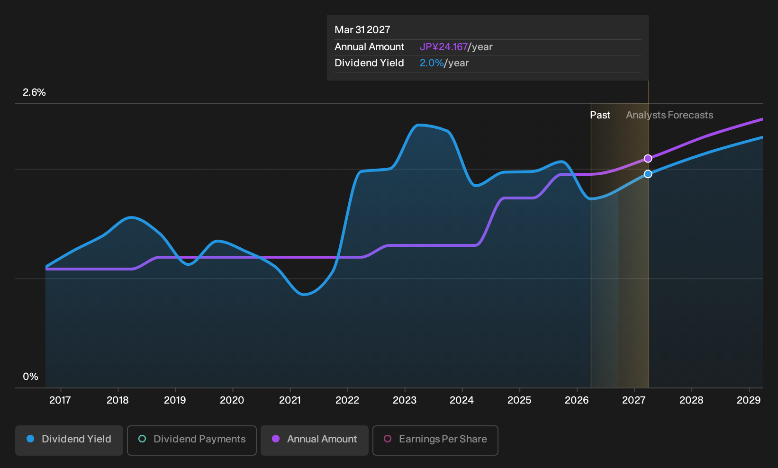Click the 2029 x-axis year label

click(x=749, y=400)
